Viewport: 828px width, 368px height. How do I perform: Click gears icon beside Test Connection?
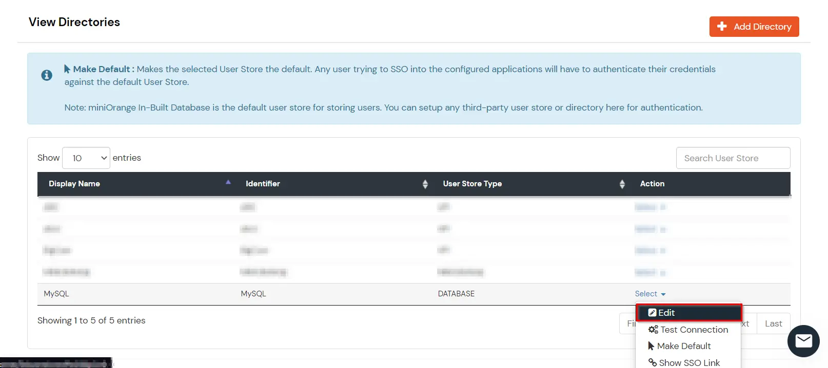(x=653, y=330)
